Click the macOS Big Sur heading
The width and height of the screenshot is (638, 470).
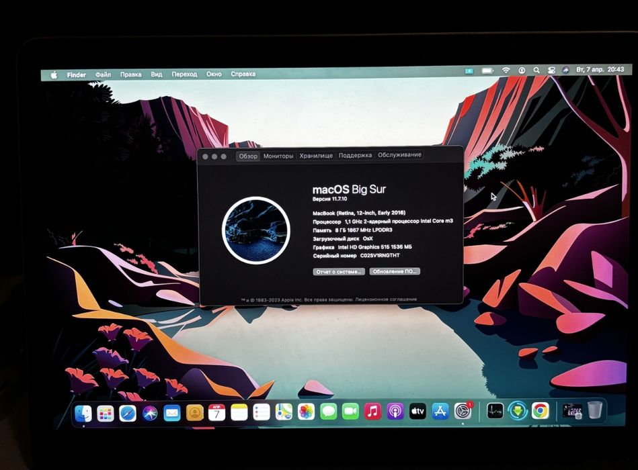(349, 189)
